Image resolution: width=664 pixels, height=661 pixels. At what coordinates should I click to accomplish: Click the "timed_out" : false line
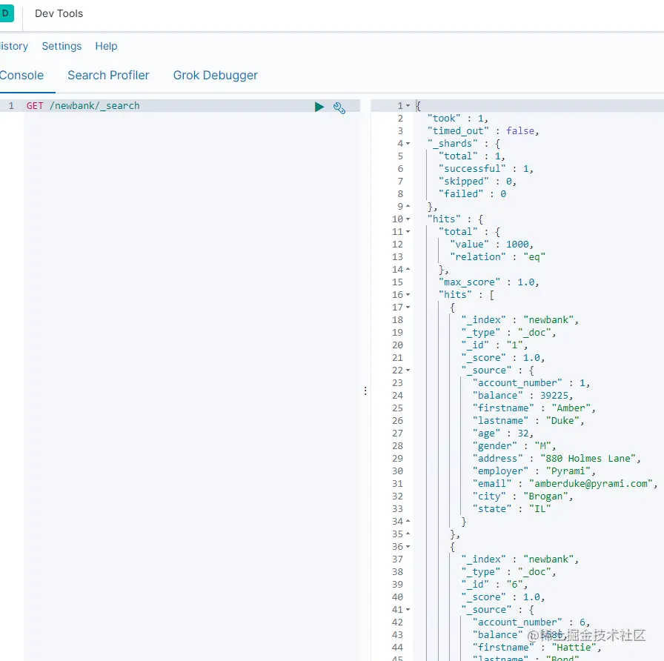click(x=483, y=131)
